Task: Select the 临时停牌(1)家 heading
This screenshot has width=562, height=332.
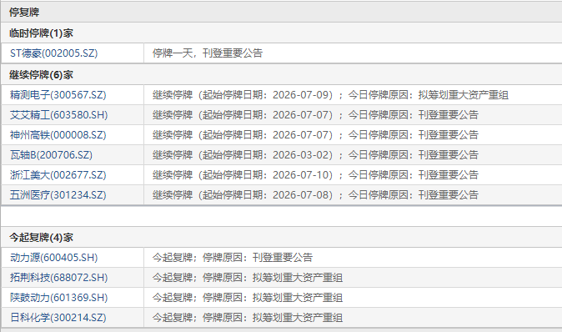Action: (x=41, y=33)
